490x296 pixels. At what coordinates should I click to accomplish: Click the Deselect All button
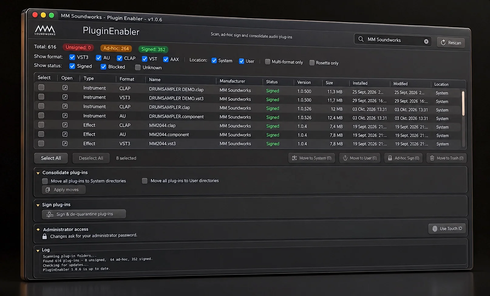(x=91, y=158)
